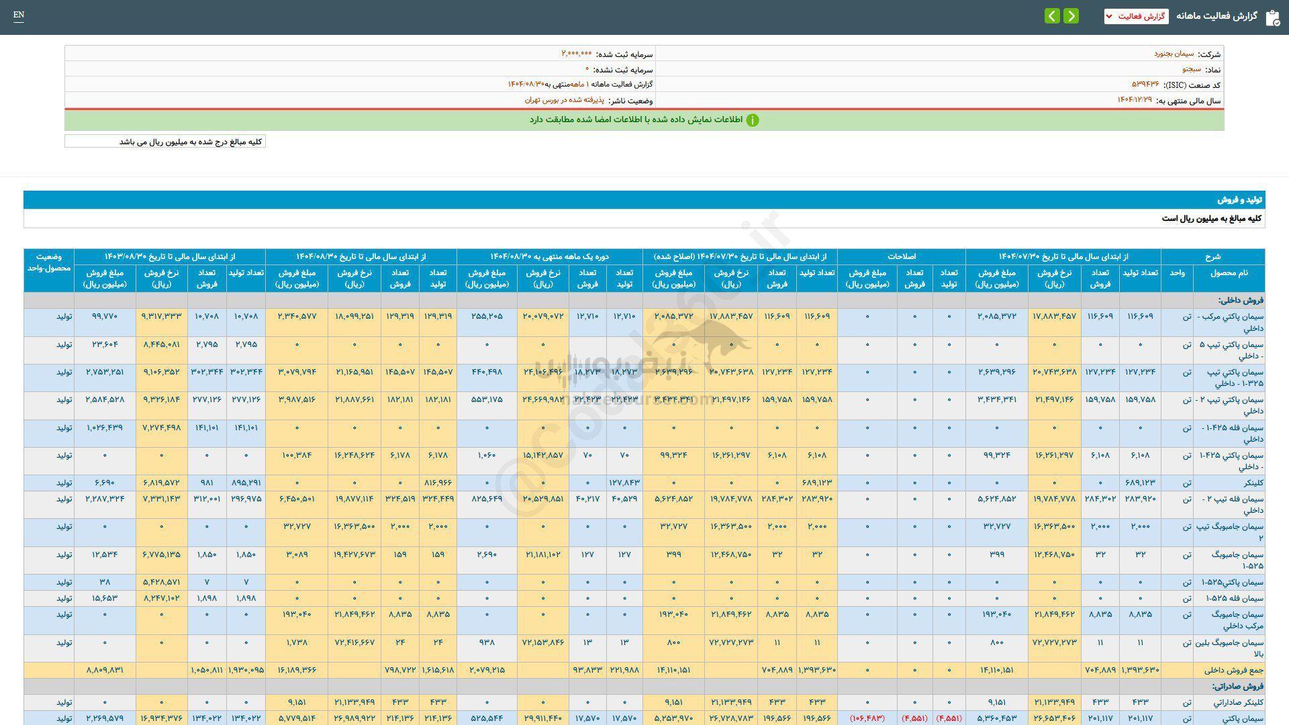
Task: Click the green right arrow navigation button
Action: tap(1071, 16)
